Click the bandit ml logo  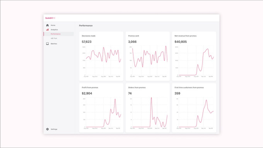tap(50, 18)
